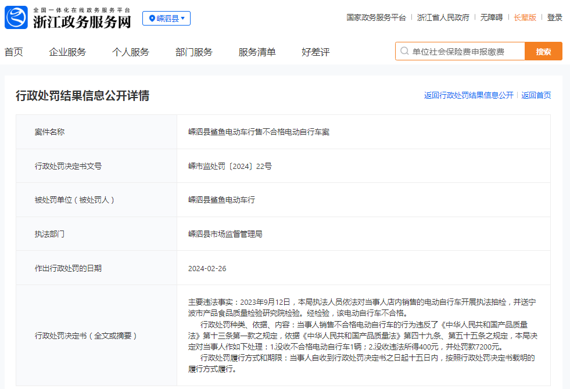Open the 服务清单 page
Screen dimensions: 570x389
click(257, 52)
